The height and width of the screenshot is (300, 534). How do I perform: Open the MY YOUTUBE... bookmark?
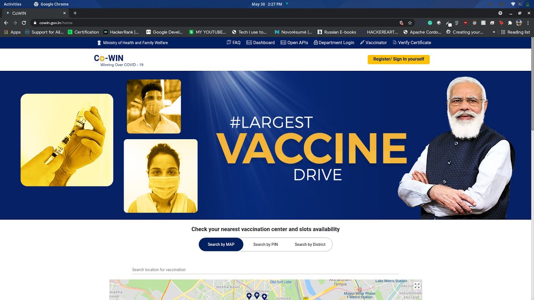pyautogui.click(x=208, y=32)
